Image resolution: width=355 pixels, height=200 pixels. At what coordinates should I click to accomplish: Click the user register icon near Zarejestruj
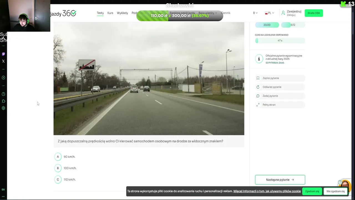pos(283,13)
